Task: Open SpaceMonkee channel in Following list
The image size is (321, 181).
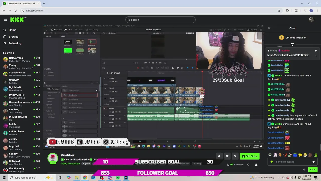Action: pyautogui.click(x=21, y=74)
